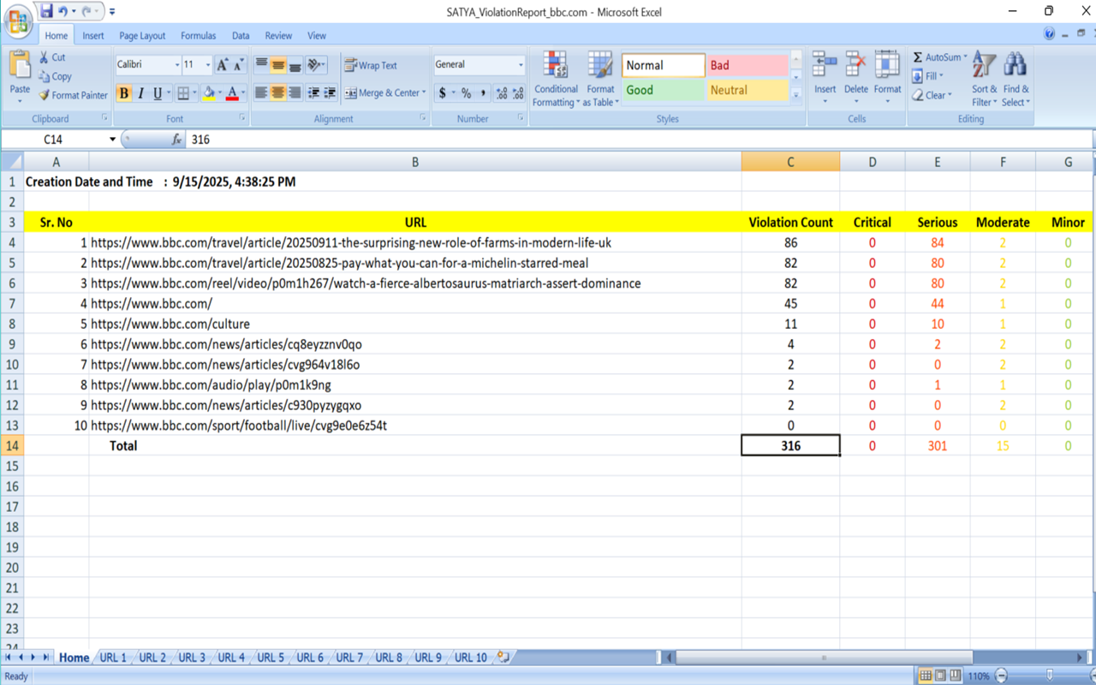The height and width of the screenshot is (685, 1096).
Task: Open Microsoft Excel Help question mark
Action: 1050,34
